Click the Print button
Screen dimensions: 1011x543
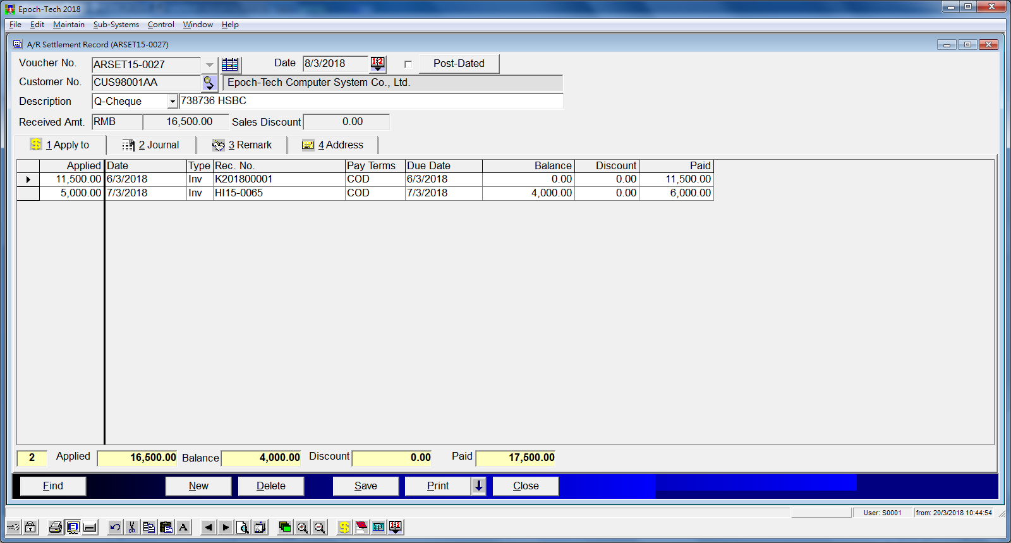point(438,486)
